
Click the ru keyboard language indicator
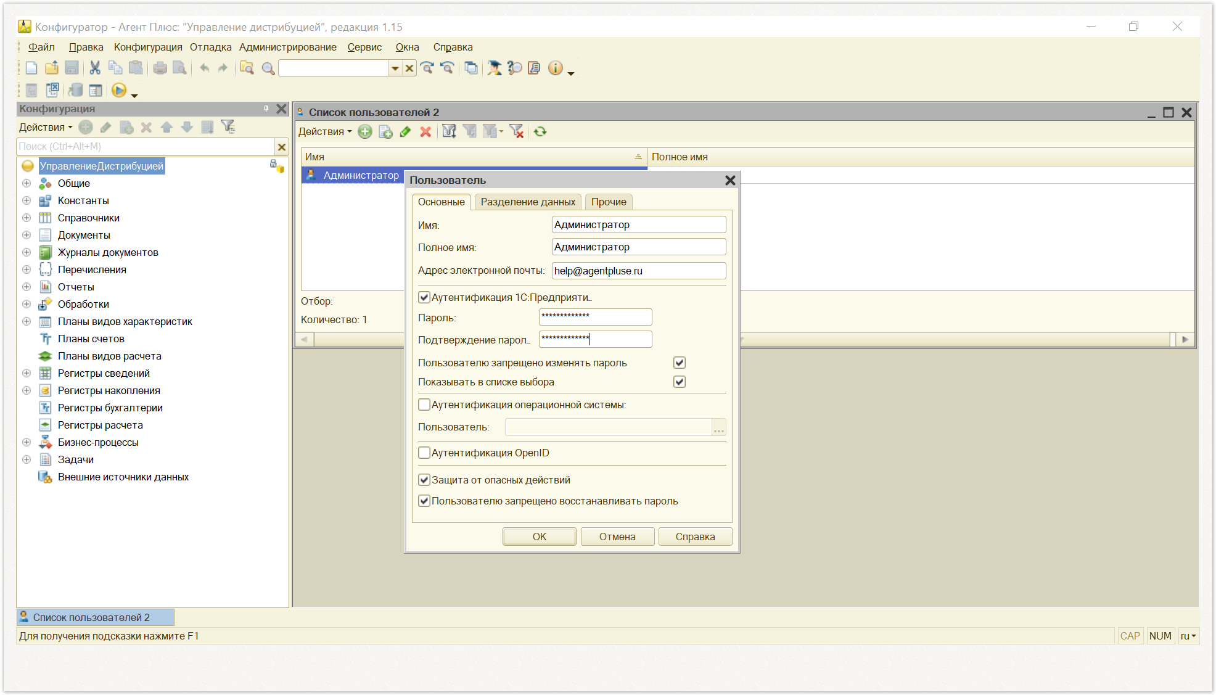(x=1188, y=636)
